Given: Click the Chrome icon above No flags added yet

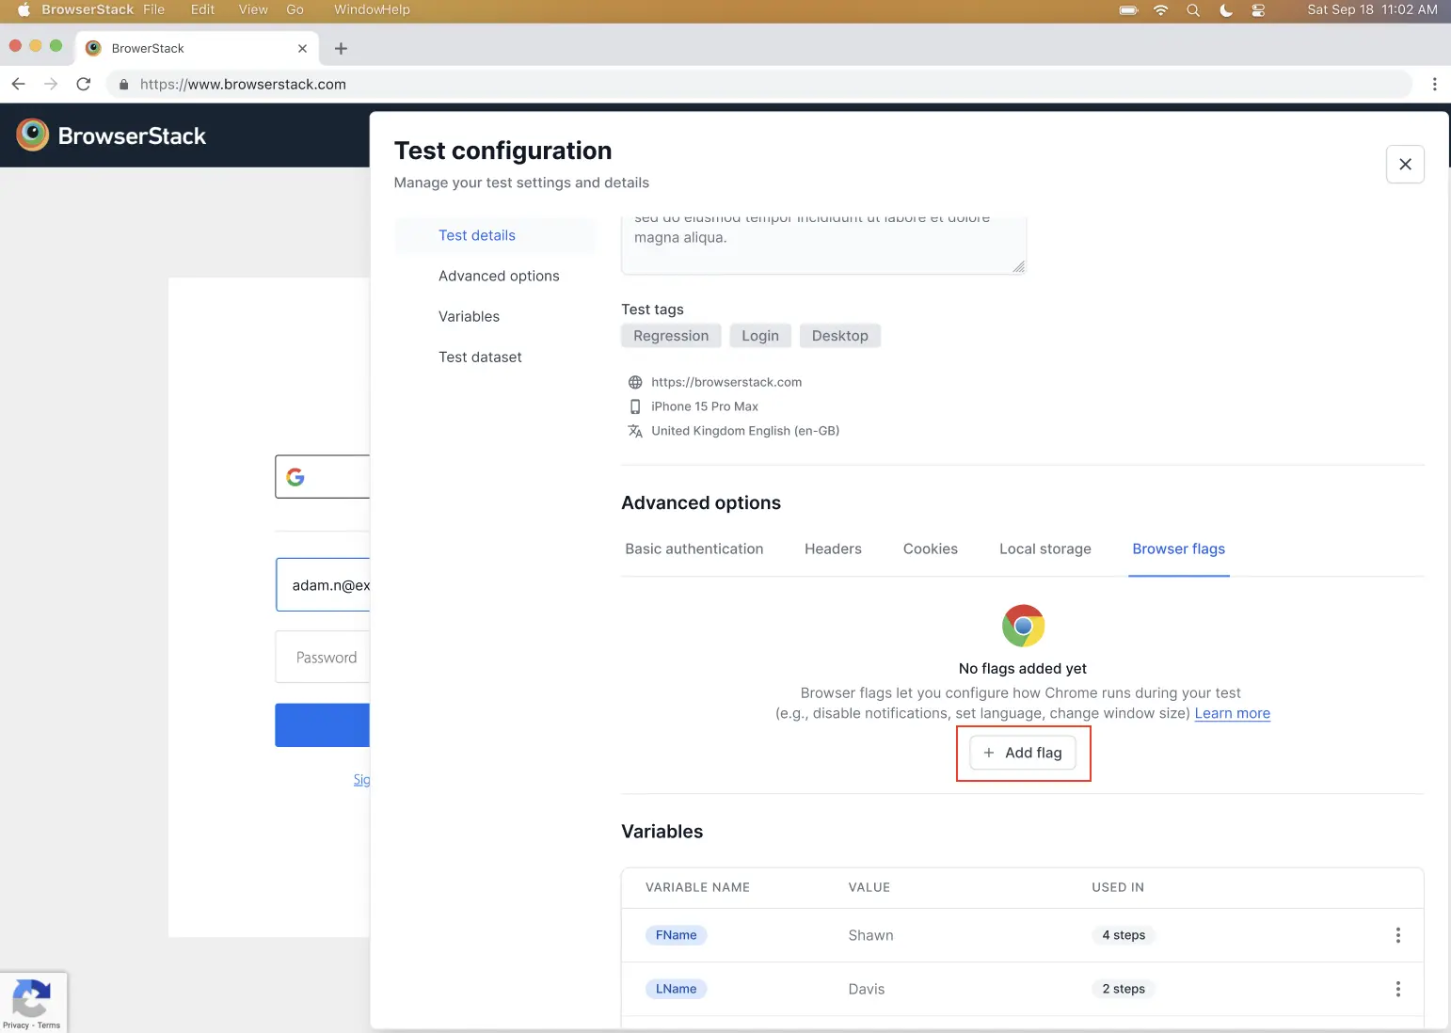Looking at the screenshot, I should 1022,624.
